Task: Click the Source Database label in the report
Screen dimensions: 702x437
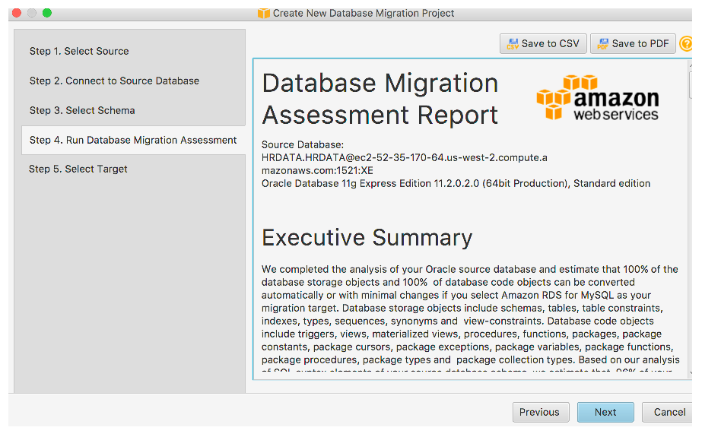Action: coord(303,145)
